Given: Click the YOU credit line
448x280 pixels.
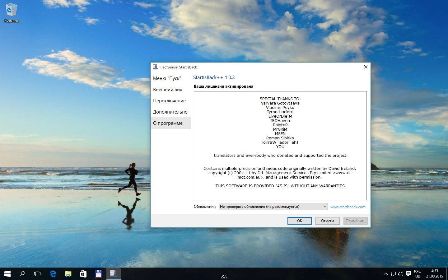Looking at the screenshot, I should pos(280,147).
